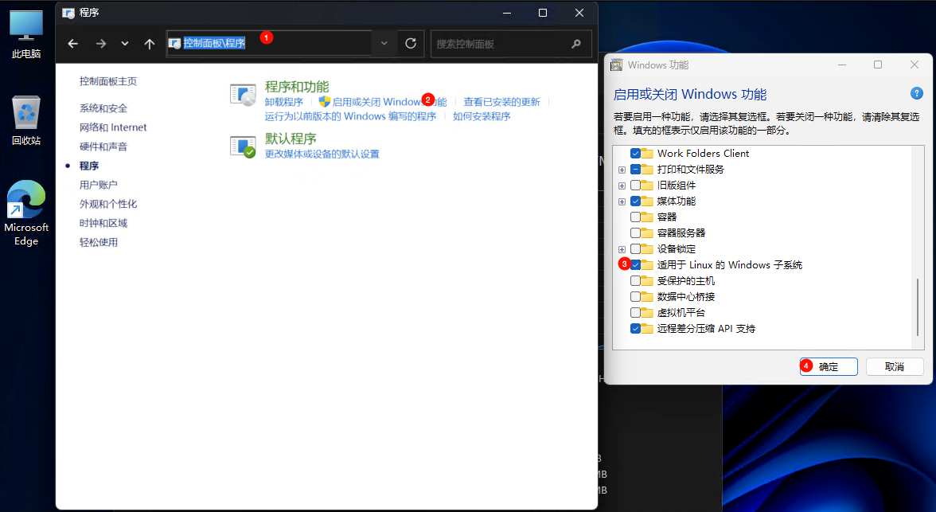Image resolution: width=936 pixels, height=512 pixels.
Task: Enable the 容器 checkbox
Action: [636, 217]
